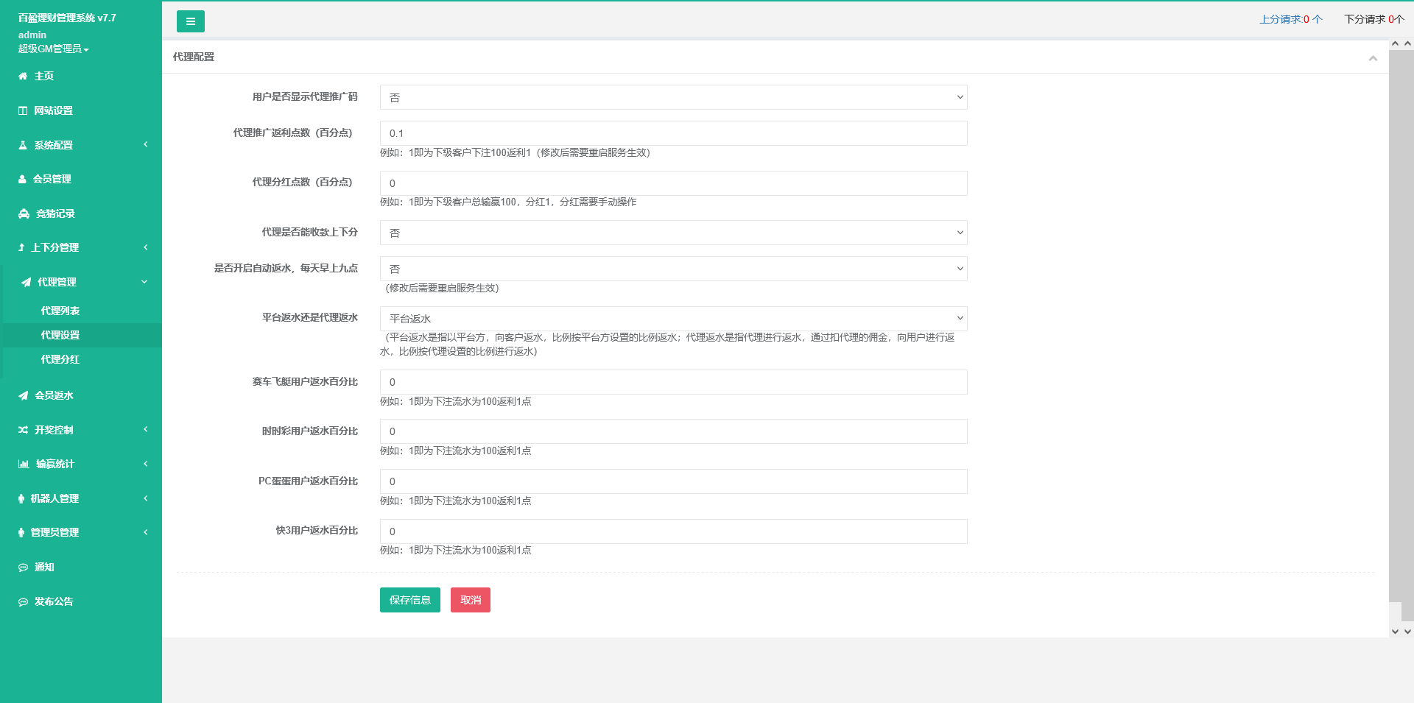
Task: Open 代理分红 submenu item
Action: [x=60, y=359]
